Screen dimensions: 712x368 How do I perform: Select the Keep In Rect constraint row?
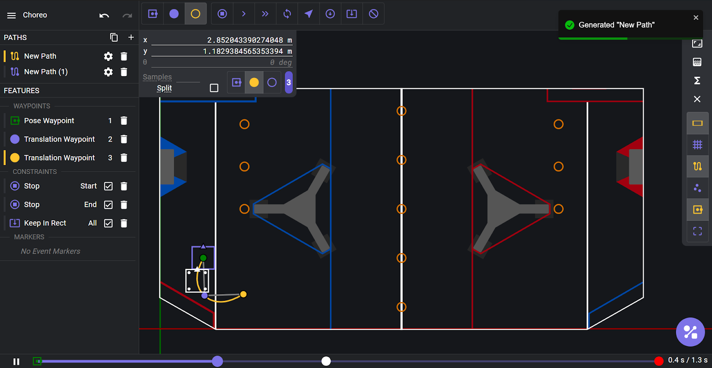(x=69, y=223)
